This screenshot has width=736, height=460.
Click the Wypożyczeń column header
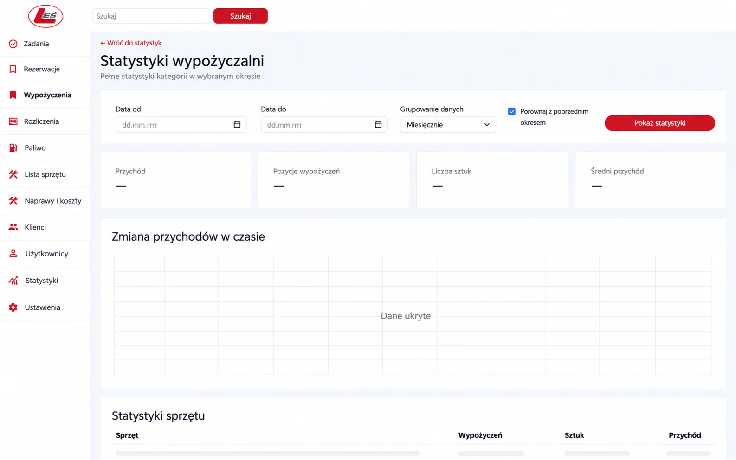(x=480, y=435)
